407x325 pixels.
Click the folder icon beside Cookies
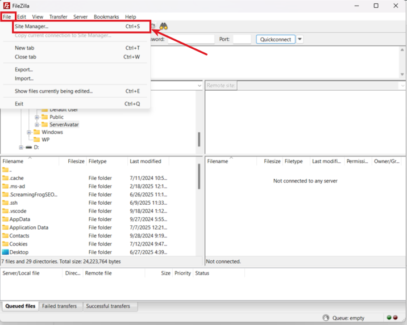click(5, 244)
